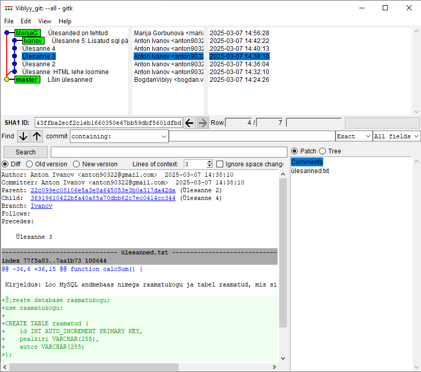Follow the Ivanov branch link in details
This screenshot has height=372, width=421.
click(41, 206)
